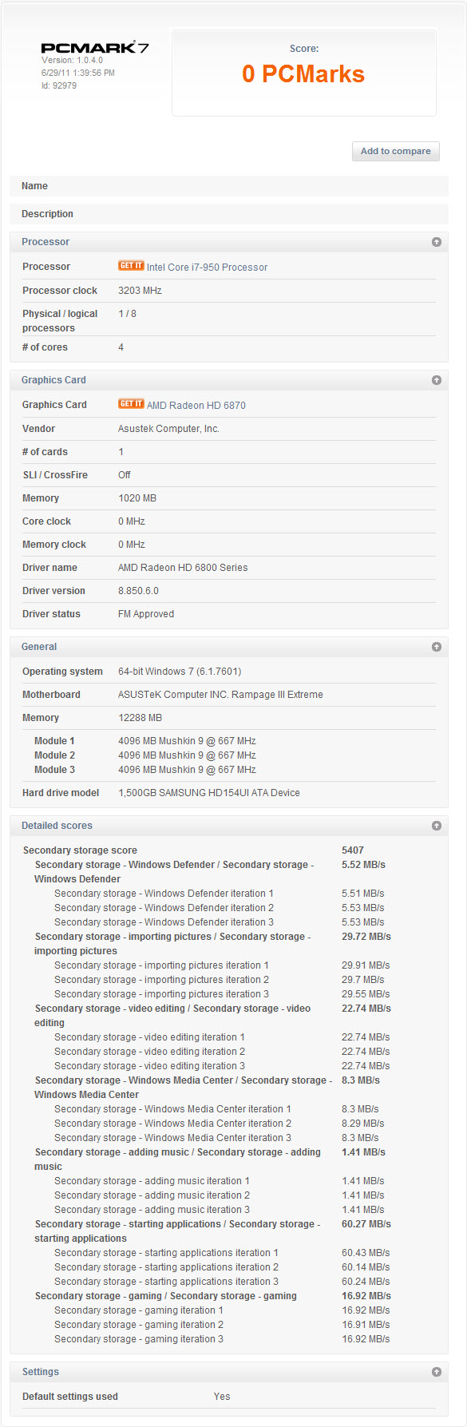Click the Detailed scores section header
The width and height of the screenshot is (467, 1427).
click(229, 826)
